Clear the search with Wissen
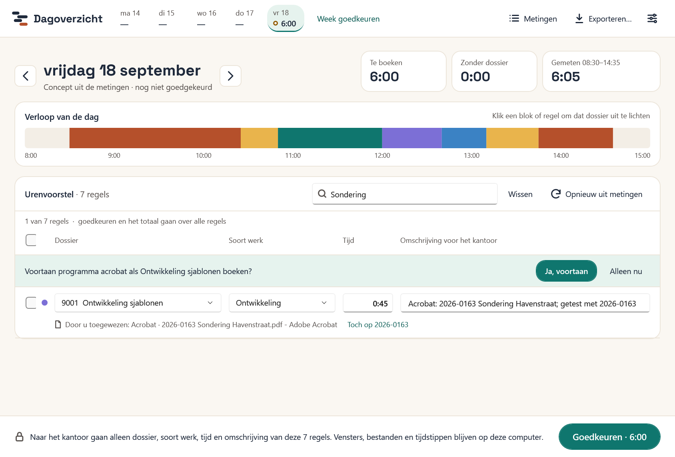The height and width of the screenshot is (457, 675). (520, 194)
